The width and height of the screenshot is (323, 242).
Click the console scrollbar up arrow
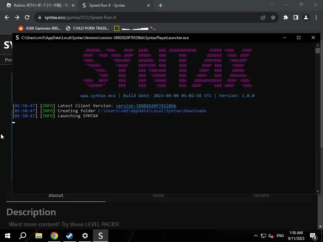318,45
